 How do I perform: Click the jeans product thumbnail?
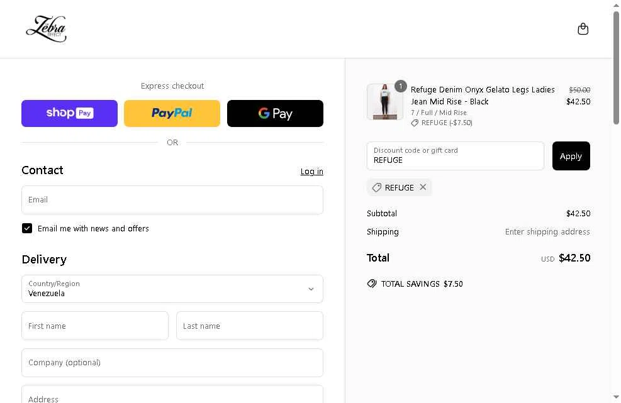pos(384,102)
